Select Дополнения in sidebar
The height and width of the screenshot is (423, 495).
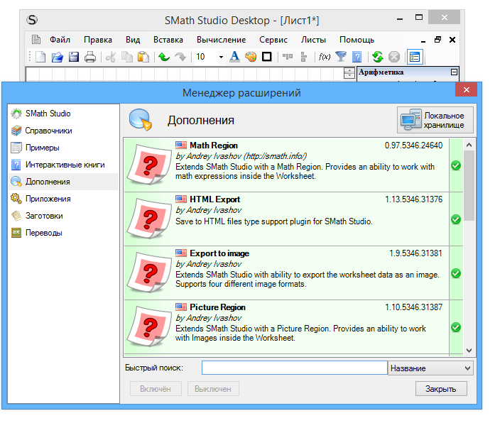point(63,182)
